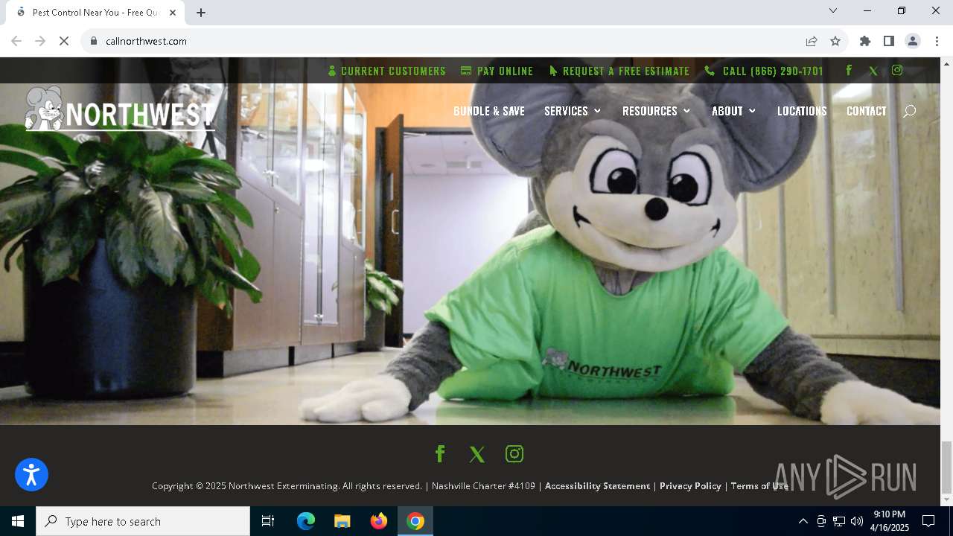Open Windows Start menu
Image resolution: width=953 pixels, height=536 pixels.
pos(18,521)
